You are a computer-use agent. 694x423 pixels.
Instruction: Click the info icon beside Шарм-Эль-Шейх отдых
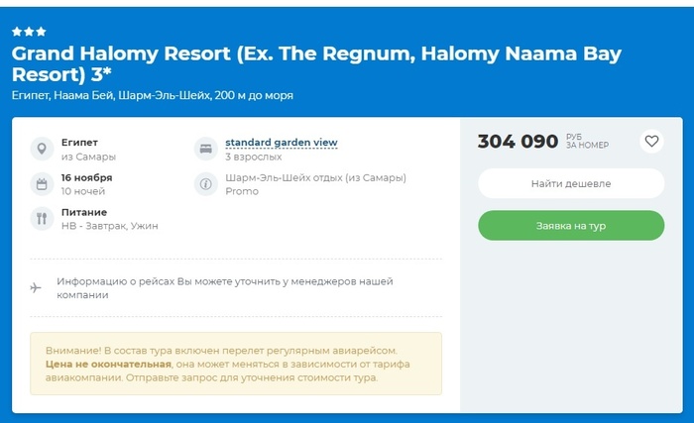point(205,184)
